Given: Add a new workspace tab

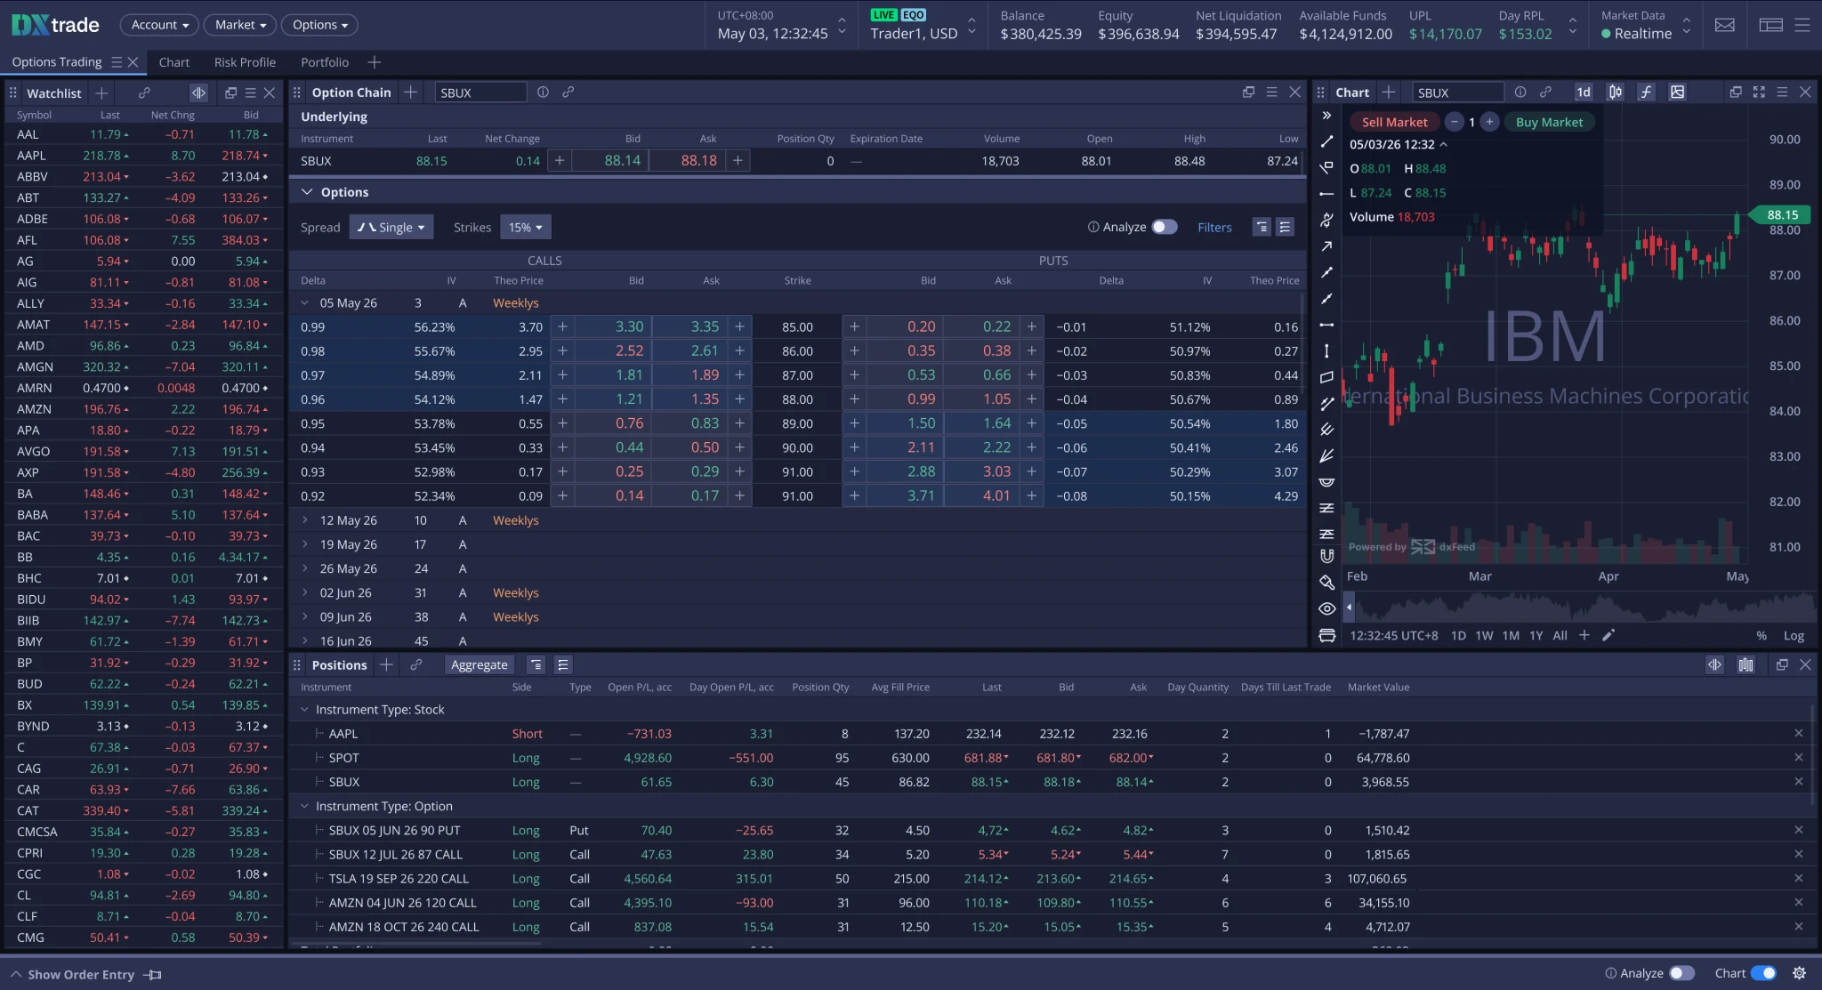Looking at the screenshot, I should point(375,62).
